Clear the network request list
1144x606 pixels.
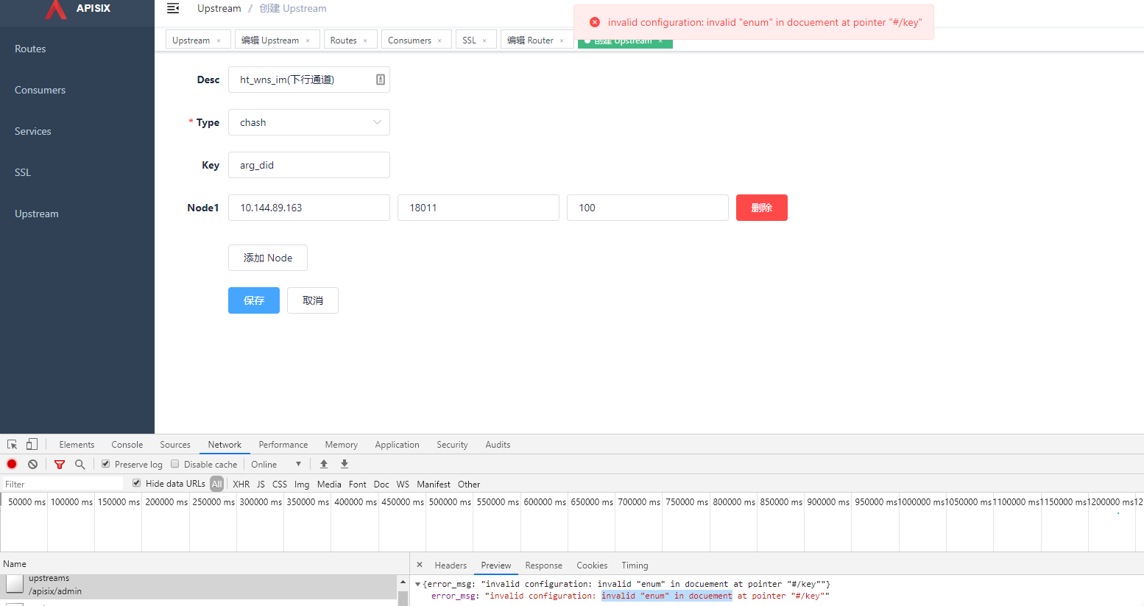pos(32,464)
